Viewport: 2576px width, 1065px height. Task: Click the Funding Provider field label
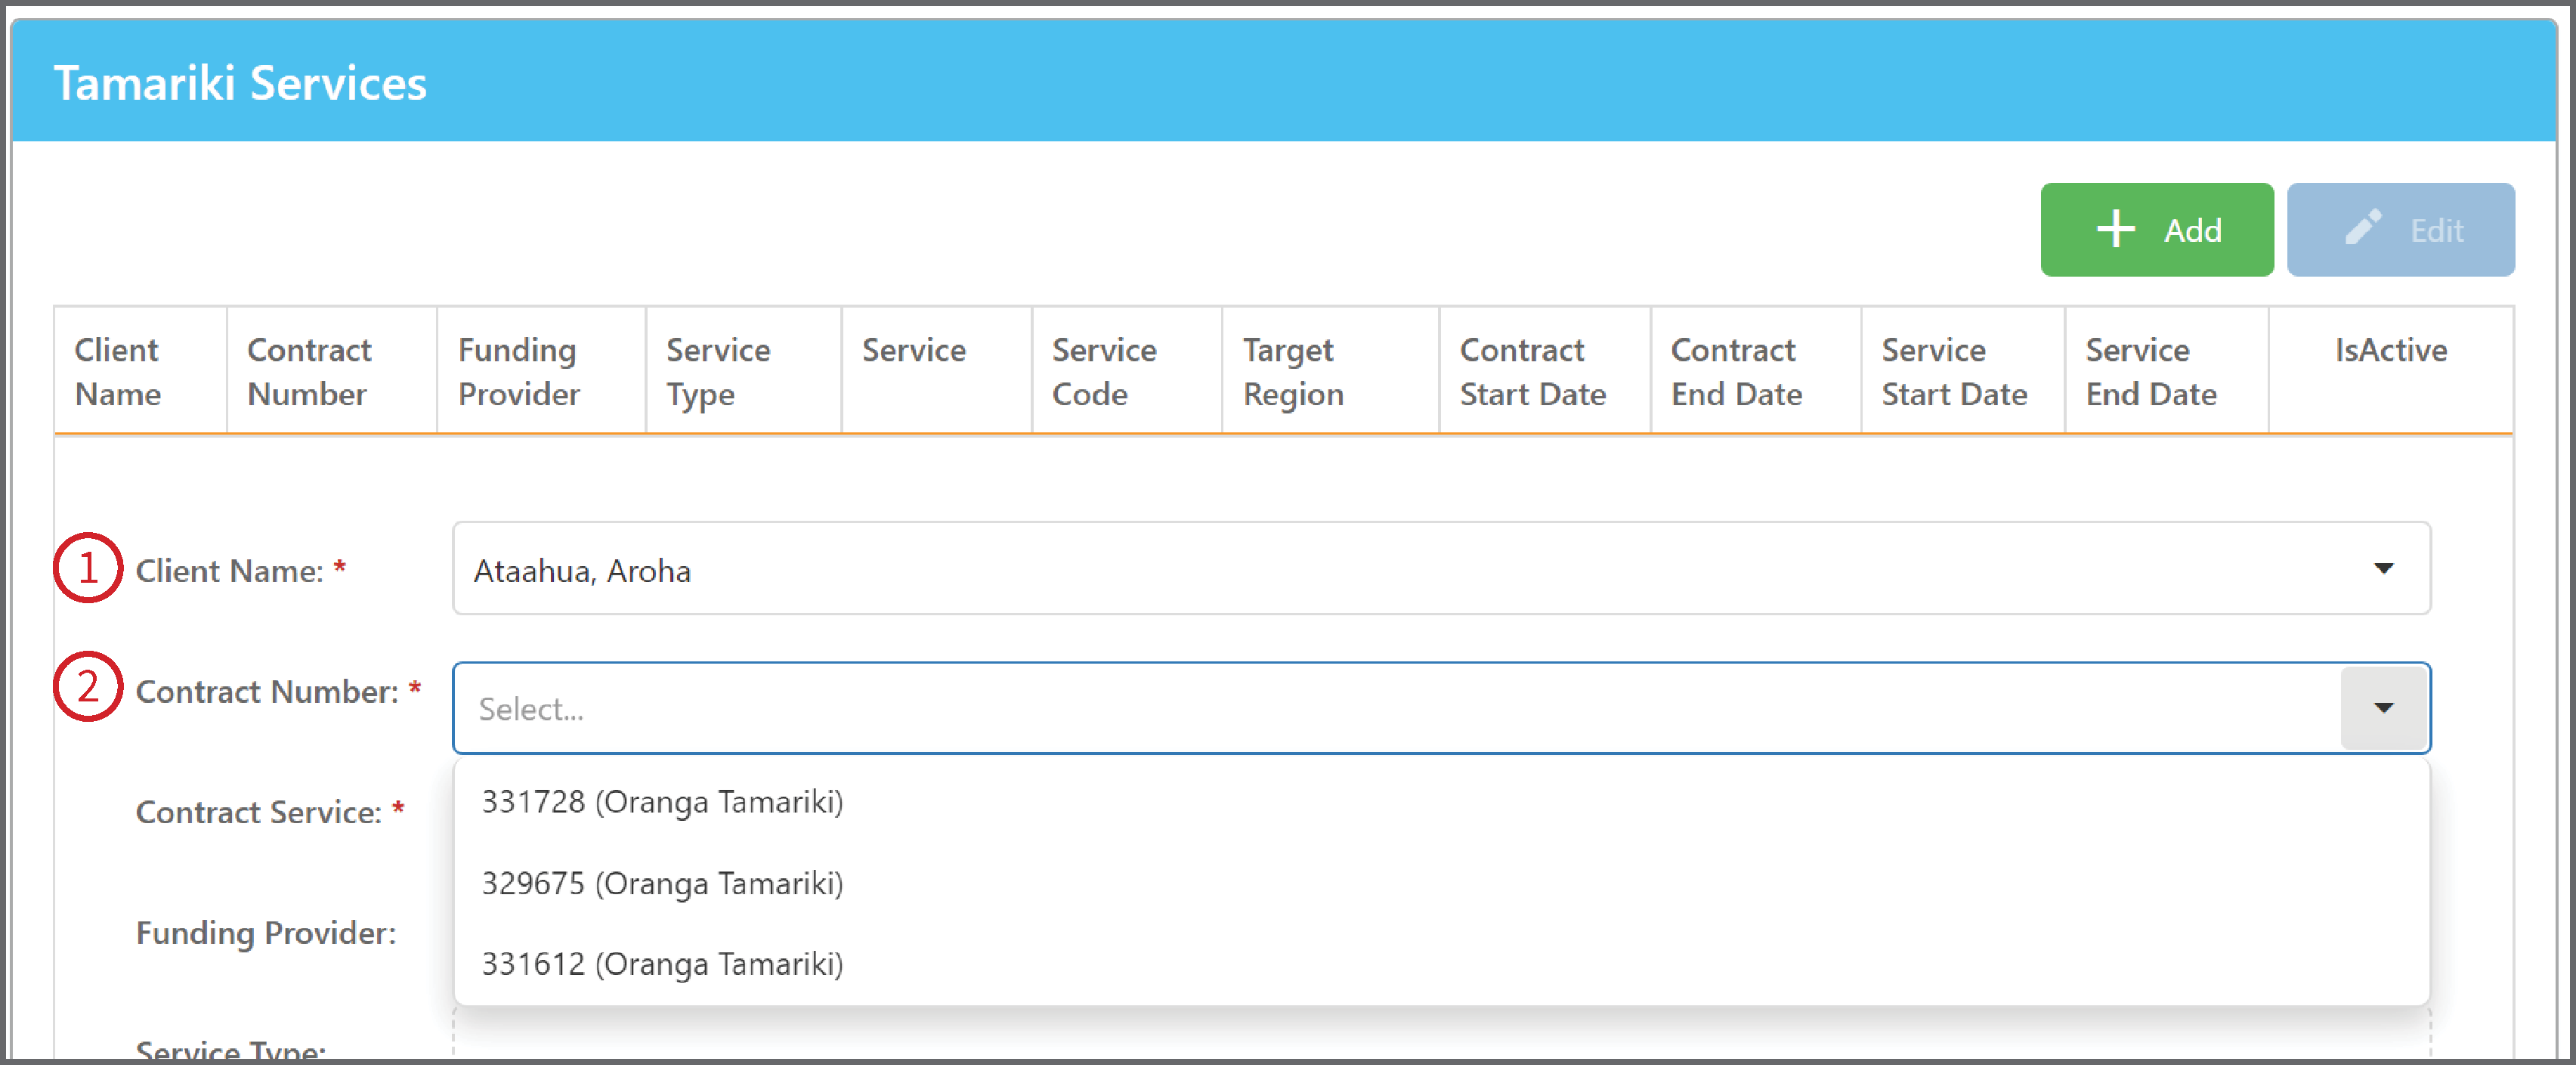coord(266,933)
